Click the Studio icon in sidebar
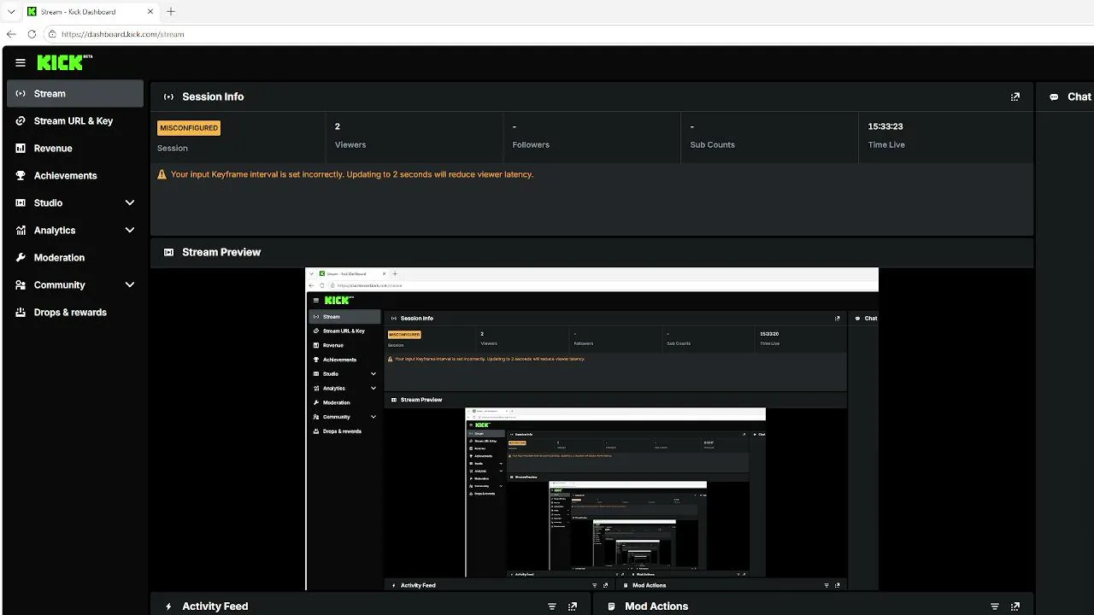Screen dimensions: 1094x615 (21, 203)
